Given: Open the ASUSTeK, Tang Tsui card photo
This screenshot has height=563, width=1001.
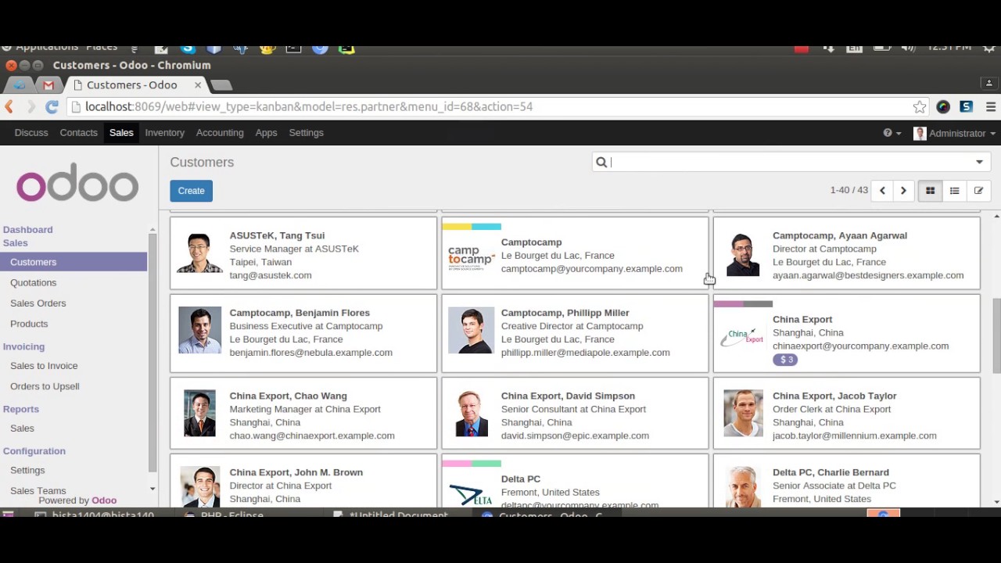Looking at the screenshot, I should pos(199,253).
